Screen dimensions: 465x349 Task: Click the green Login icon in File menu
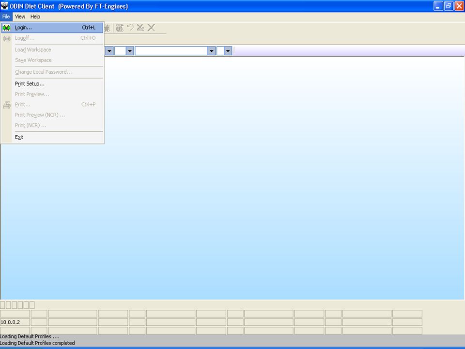tap(6, 28)
